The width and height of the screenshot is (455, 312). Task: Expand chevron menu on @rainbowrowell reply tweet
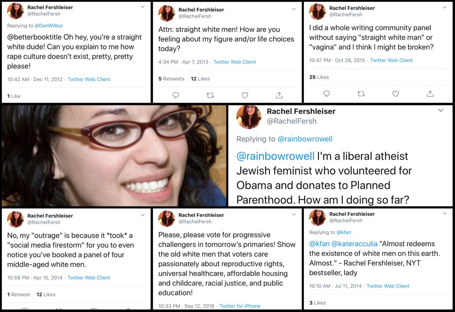pyautogui.click(x=441, y=110)
